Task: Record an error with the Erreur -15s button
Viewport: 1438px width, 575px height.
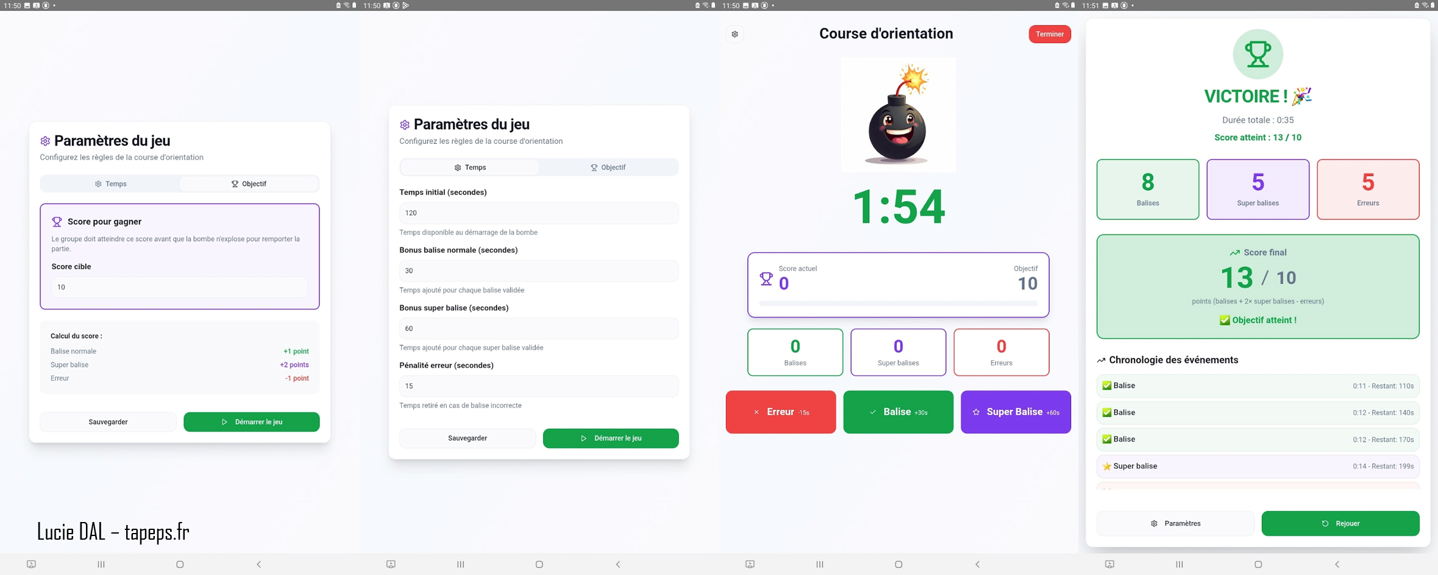Action: point(780,412)
